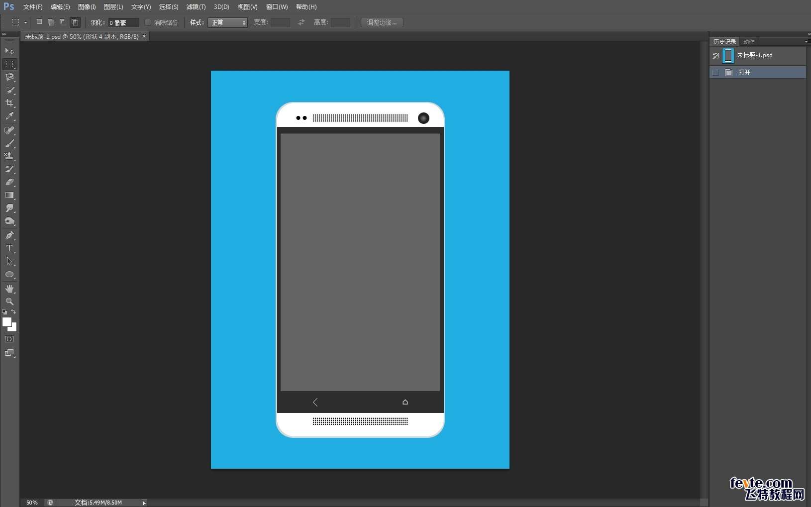811x507 pixels.
Task: Open the 帮助(H) menu
Action: click(x=306, y=7)
